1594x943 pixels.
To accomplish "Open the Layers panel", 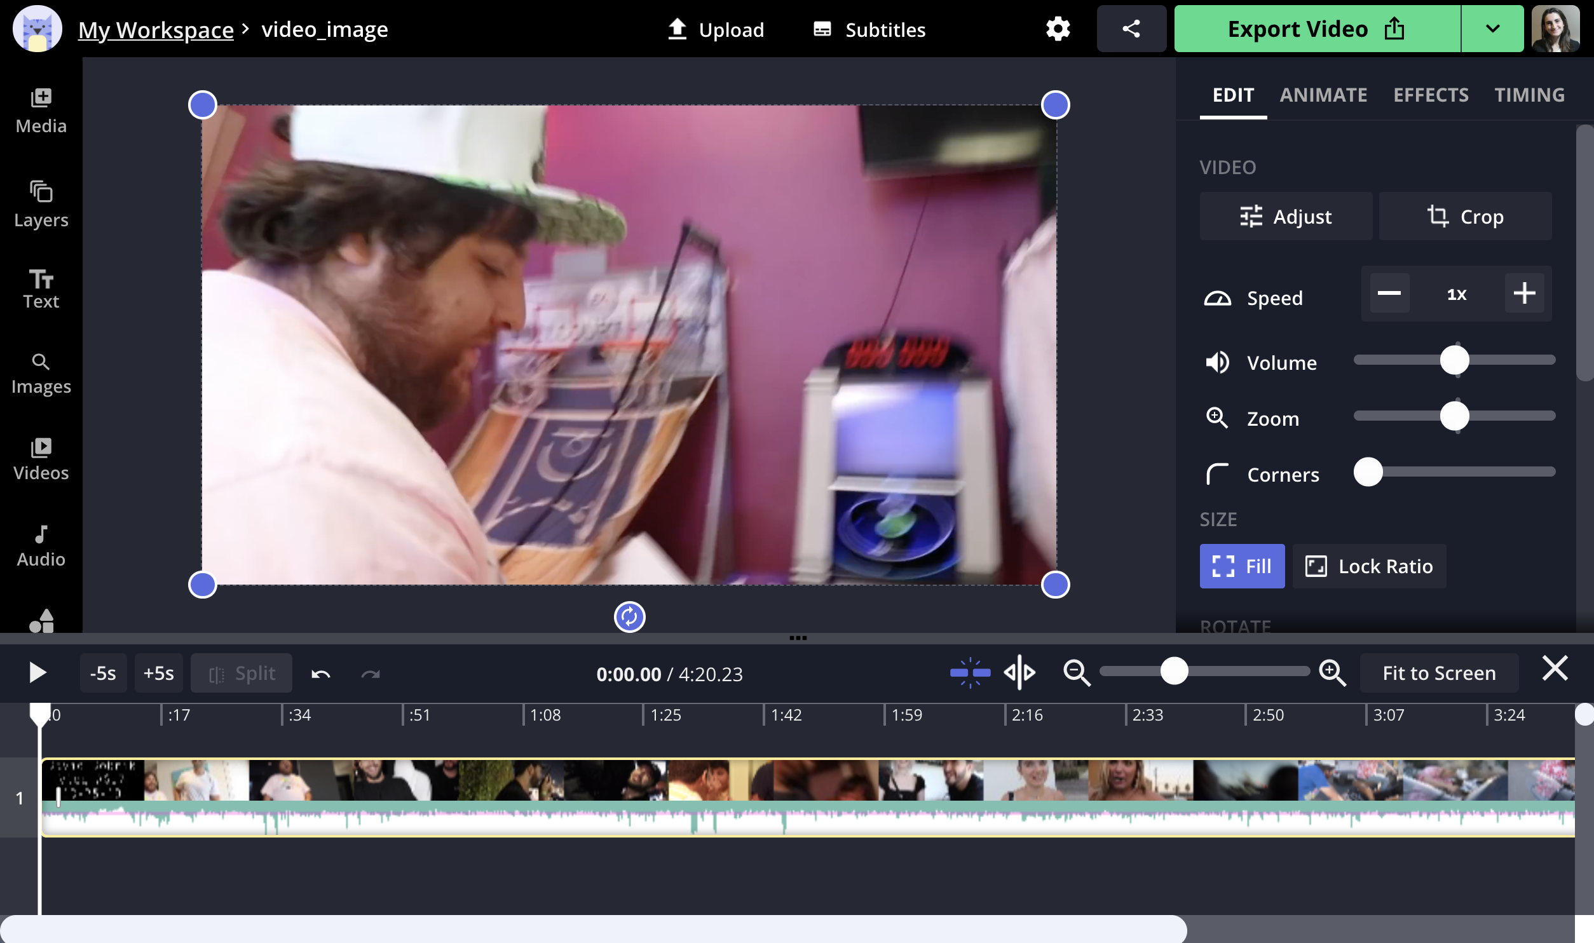I will pyautogui.click(x=41, y=203).
